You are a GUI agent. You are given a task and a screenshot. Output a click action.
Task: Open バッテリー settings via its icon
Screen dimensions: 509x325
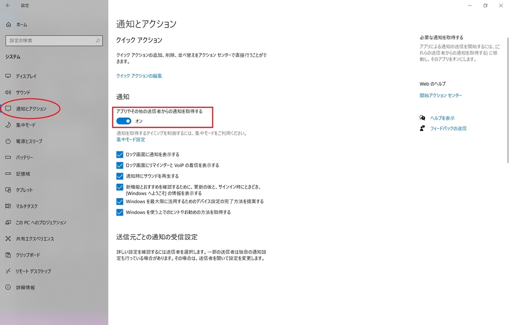(9, 157)
